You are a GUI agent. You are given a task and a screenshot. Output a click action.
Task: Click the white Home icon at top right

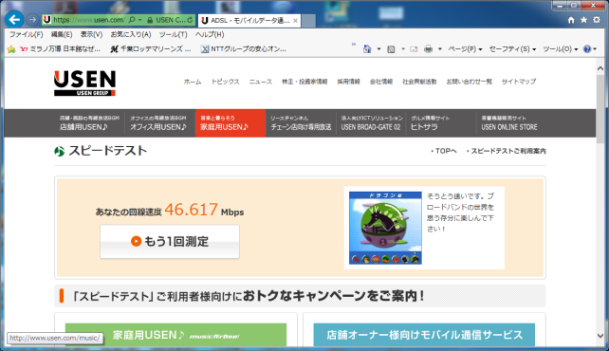pos(571,20)
